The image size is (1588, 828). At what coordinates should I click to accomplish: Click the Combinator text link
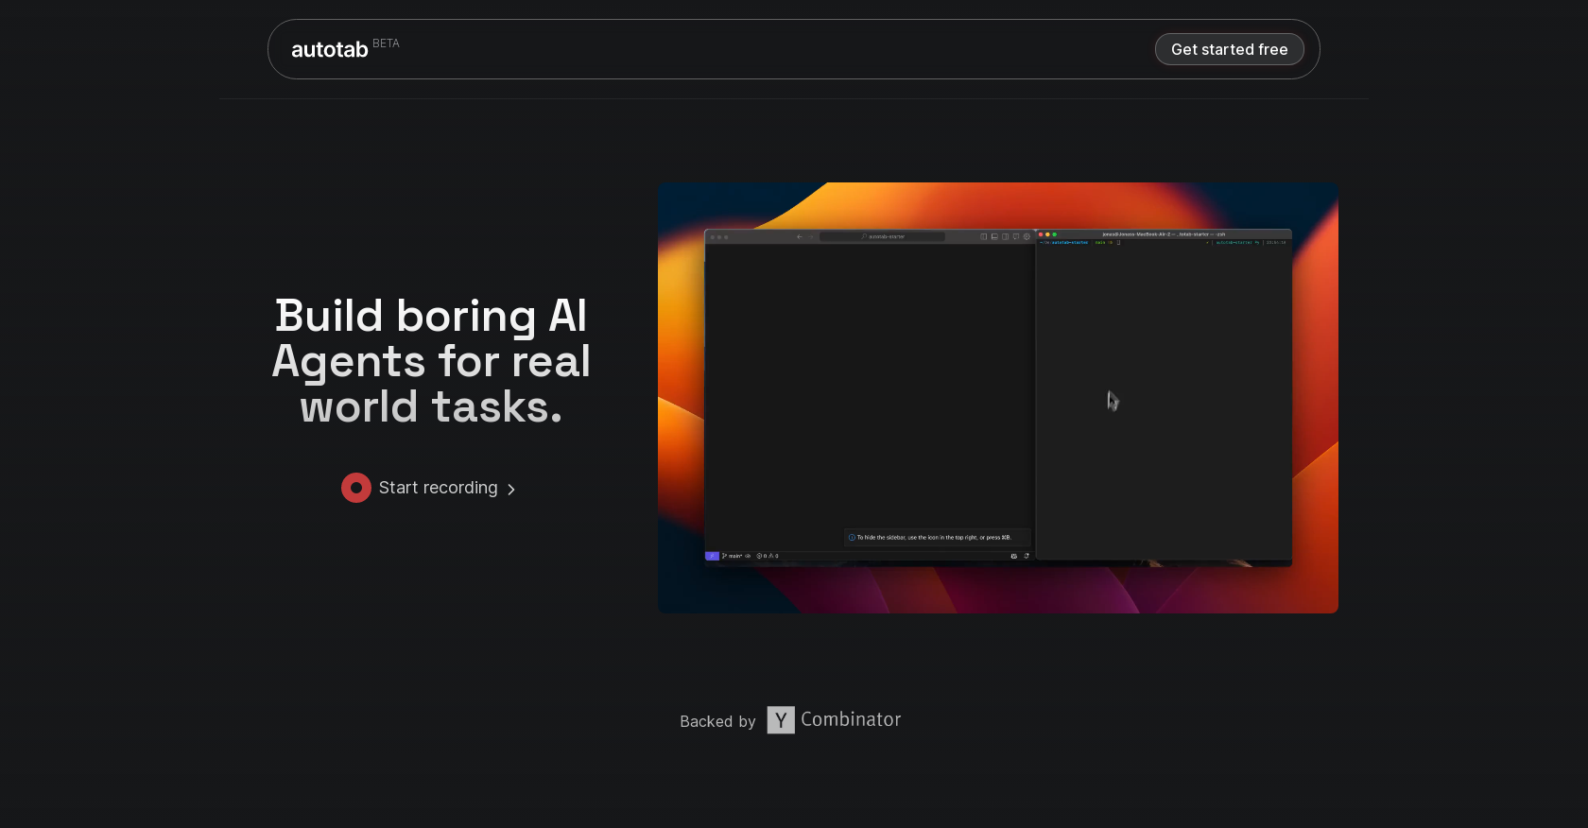851,719
